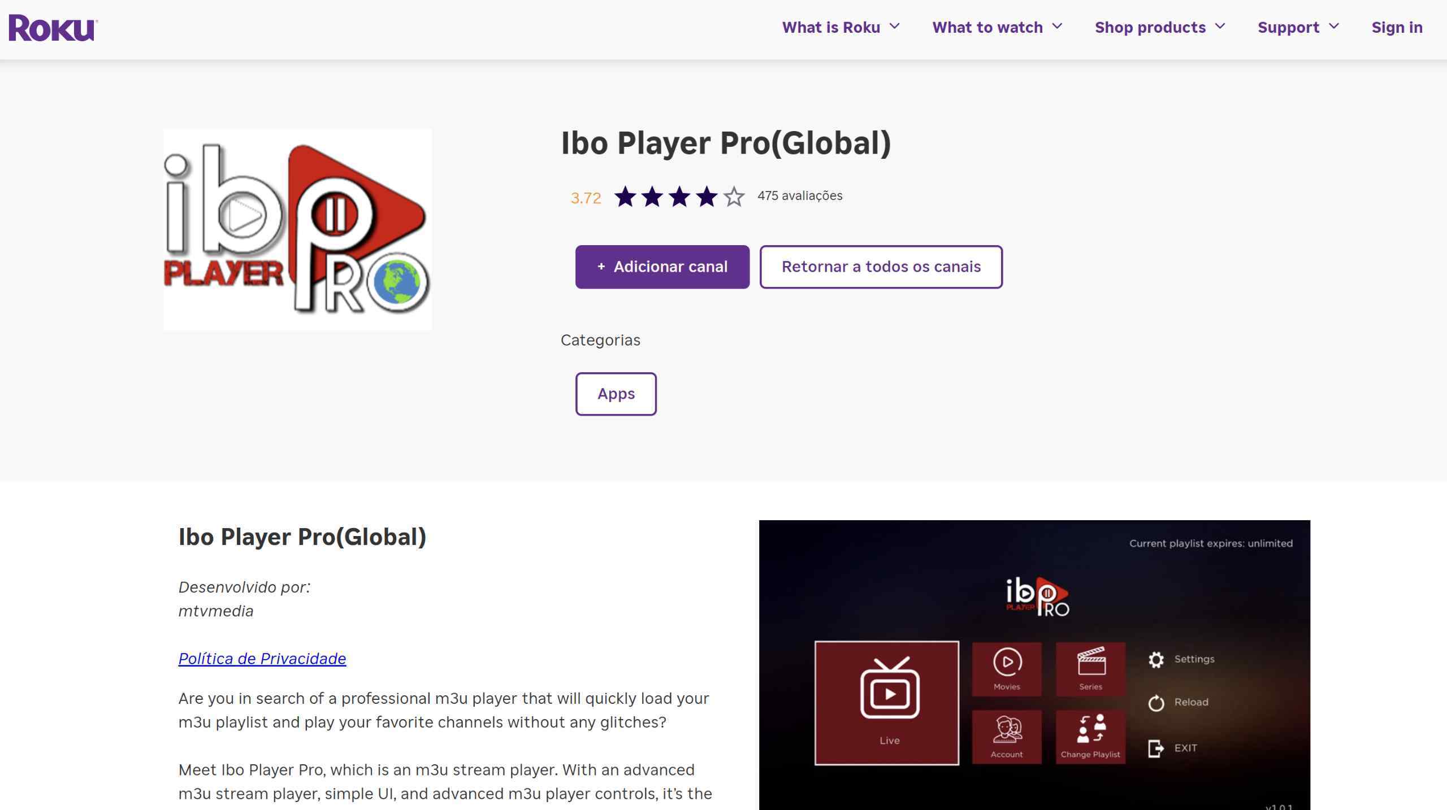Click the Ibo Player Pro(Global) main title
Viewport: 1447px width, 810px height.
click(726, 143)
